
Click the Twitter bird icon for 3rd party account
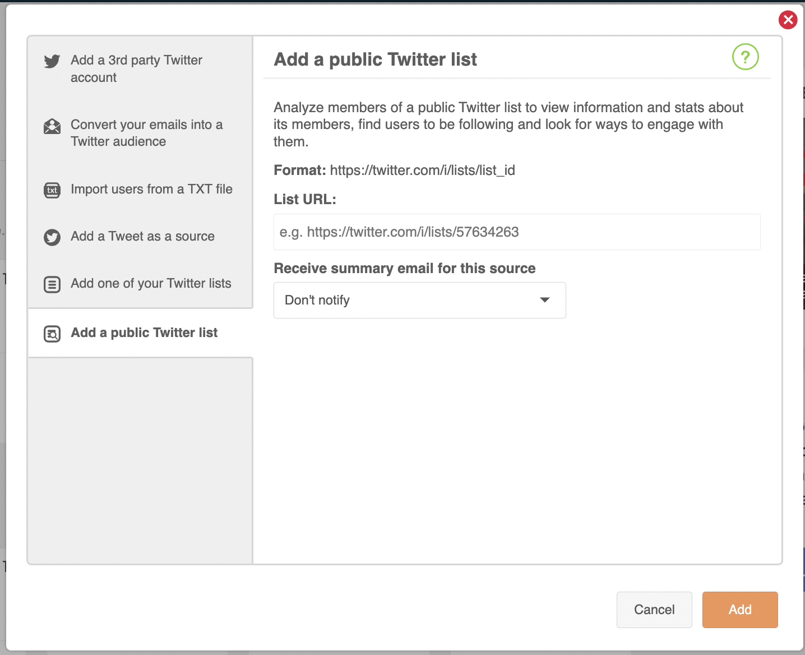coord(52,61)
